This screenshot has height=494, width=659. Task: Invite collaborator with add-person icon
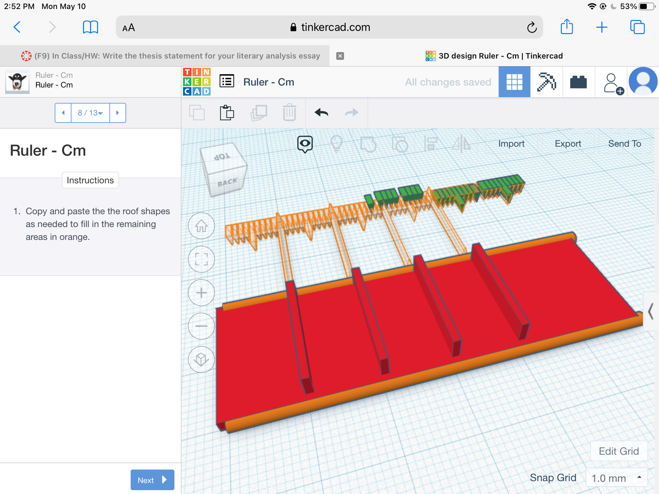pyautogui.click(x=613, y=84)
